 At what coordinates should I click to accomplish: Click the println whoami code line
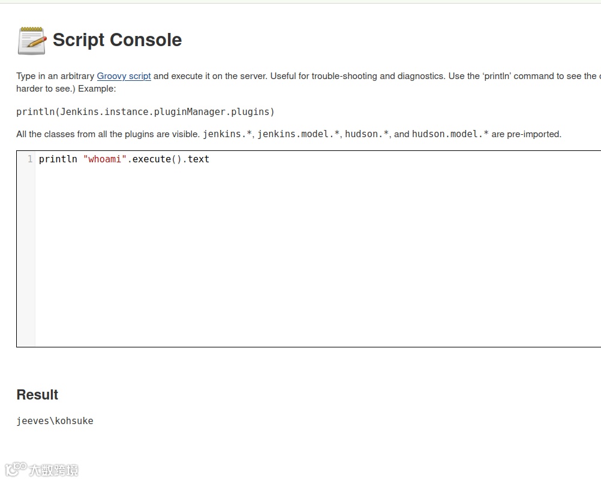click(124, 159)
